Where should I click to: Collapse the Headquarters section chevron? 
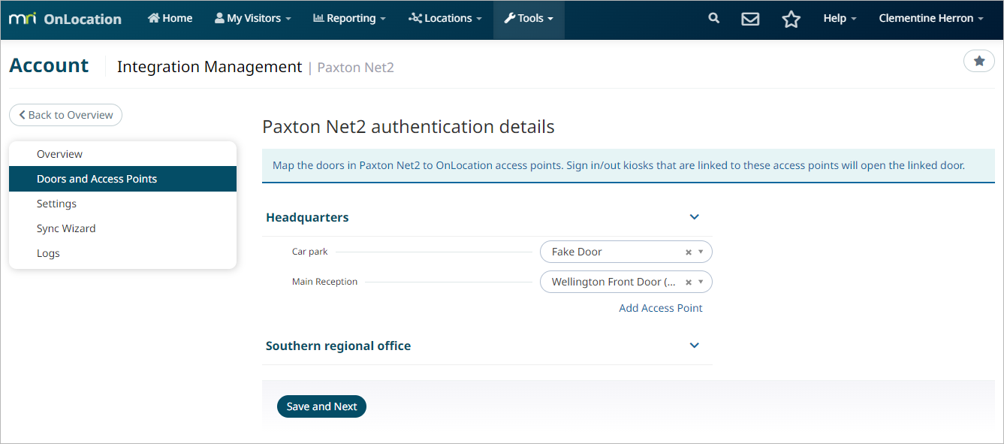(695, 217)
